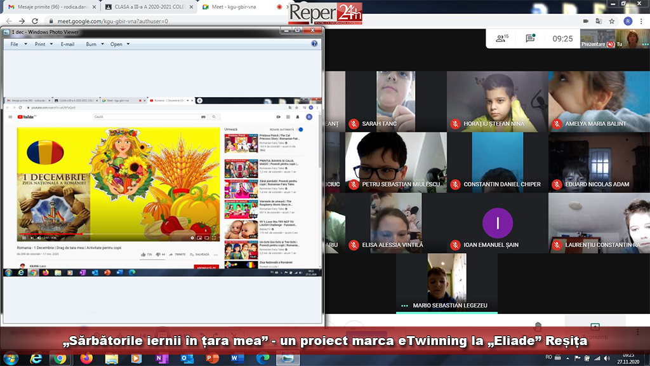Click Sarah Tanc's muted microphone icon
The width and height of the screenshot is (650, 366).
354,124
